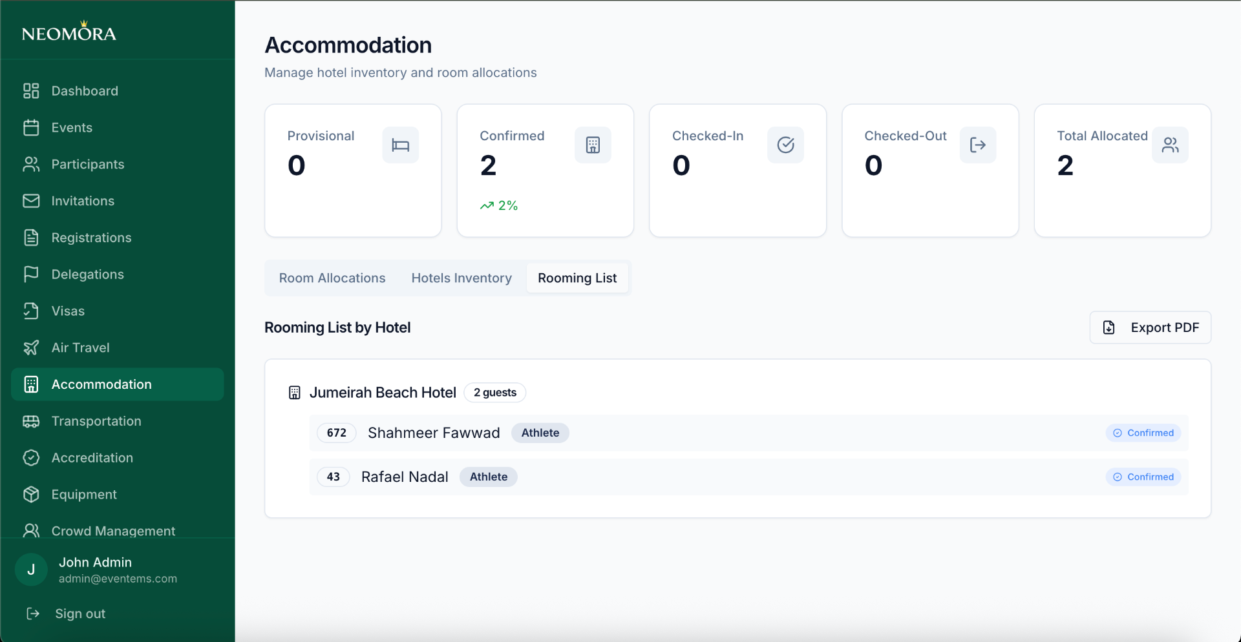The width and height of the screenshot is (1241, 642).
Task: Open the Hotels Inventory tab
Action: [461, 278]
